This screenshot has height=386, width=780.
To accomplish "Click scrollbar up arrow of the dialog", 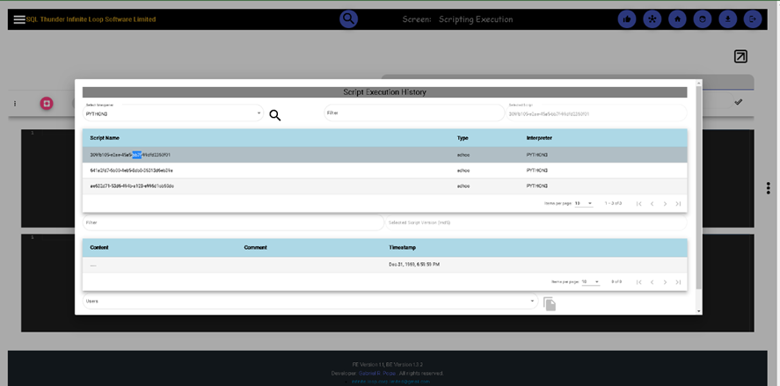I will tap(699, 83).
